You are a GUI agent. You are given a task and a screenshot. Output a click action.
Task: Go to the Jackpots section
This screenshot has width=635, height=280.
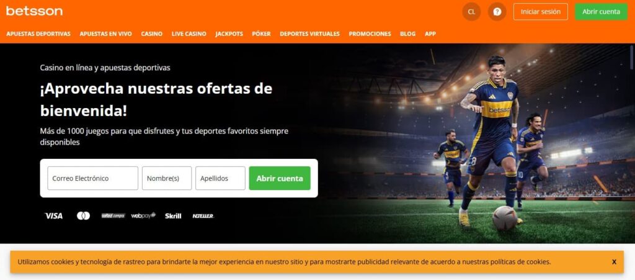pos(229,34)
